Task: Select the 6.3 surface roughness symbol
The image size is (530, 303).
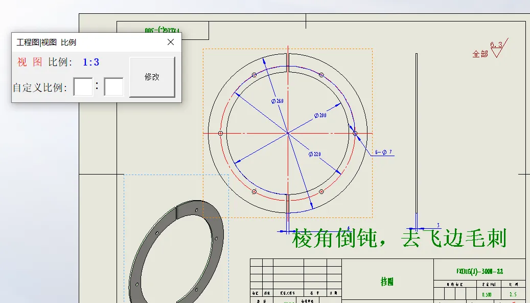Action: tap(498, 49)
